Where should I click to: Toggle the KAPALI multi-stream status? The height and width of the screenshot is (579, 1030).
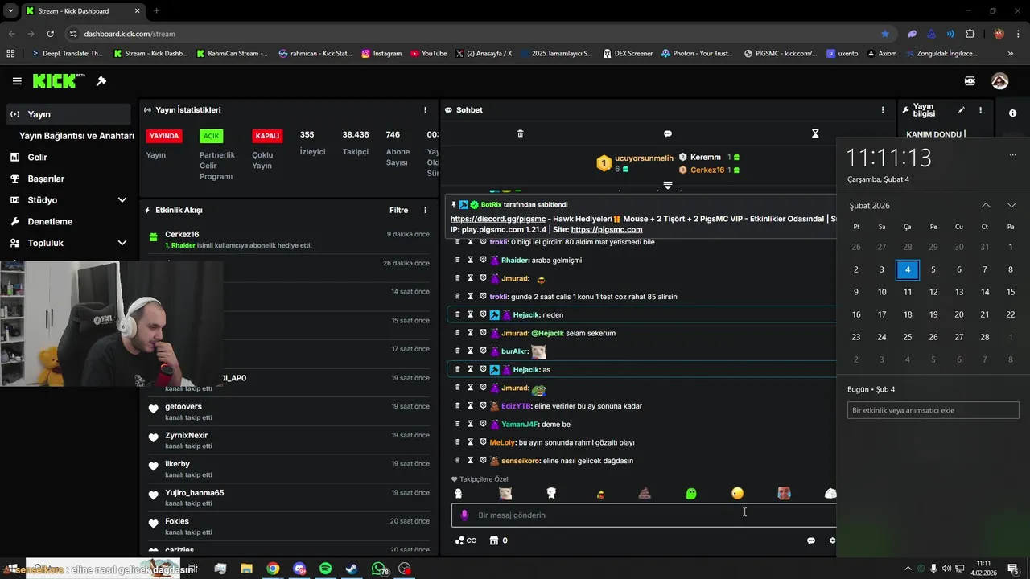[267, 136]
